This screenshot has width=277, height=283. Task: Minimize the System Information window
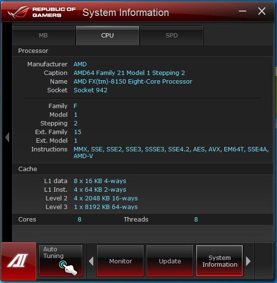(242, 11)
